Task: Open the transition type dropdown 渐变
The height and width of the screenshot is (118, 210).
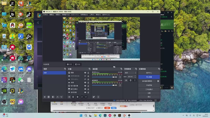Action: (x=130, y=73)
